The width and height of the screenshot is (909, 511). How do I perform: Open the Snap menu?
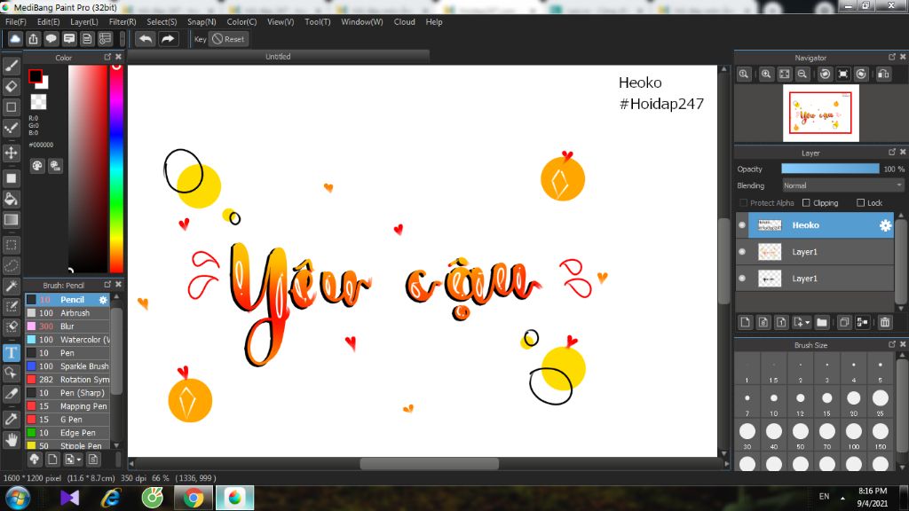pyautogui.click(x=202, y=22)
